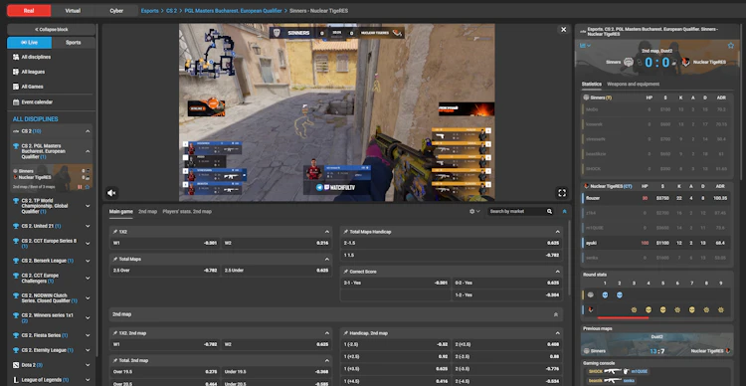This screenshot has height=386, width=746.
Task: Pin the 1X2. 2nd map market
Action: 115,333
